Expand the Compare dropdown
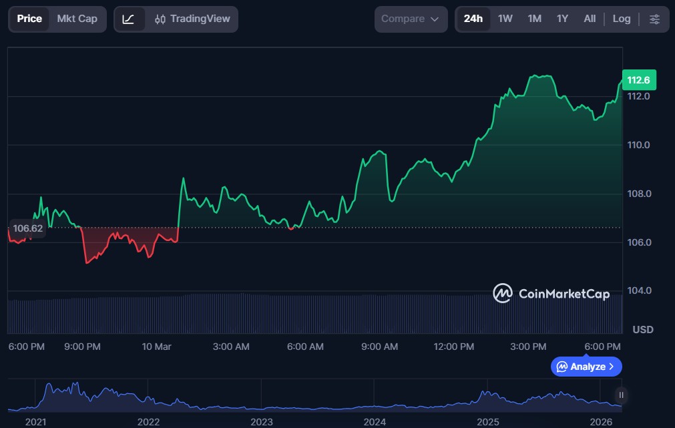 pos(410,19)
